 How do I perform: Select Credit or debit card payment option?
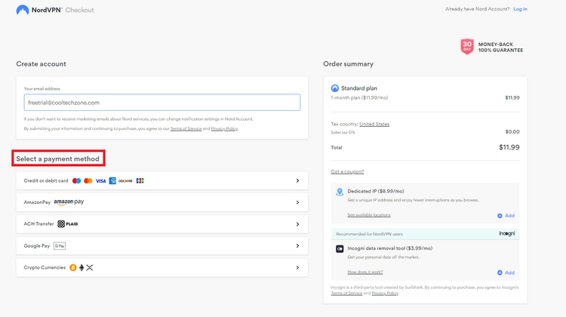[162, 180]
